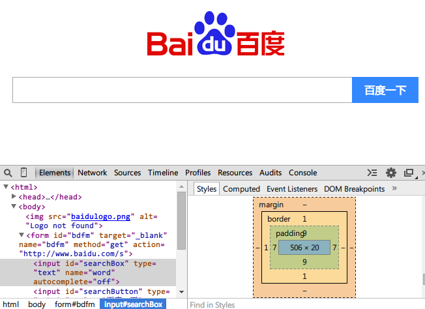Image resolution: width=425 pixels, height=309 pixels.
Task: Collapse the html node triangle
Action: 6,186
